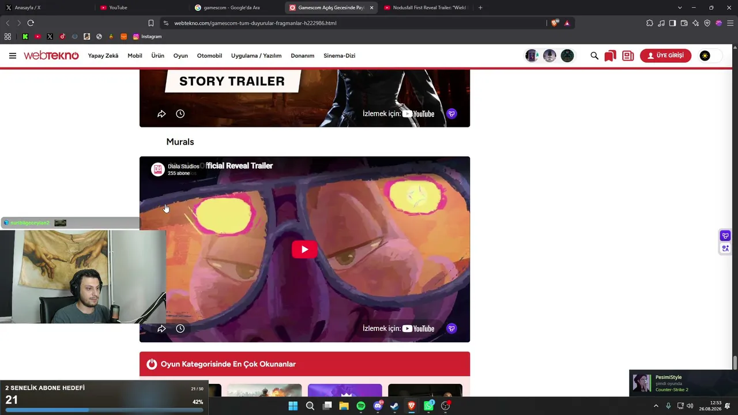This screenshot has width=738, height=415.
Task: Open Spotify from the taskbar
Action: pos(361,406)
